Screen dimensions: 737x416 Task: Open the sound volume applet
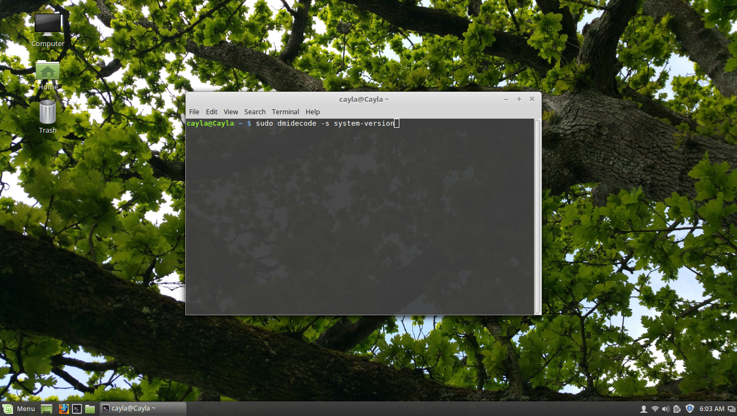click(x=666, y=409)
